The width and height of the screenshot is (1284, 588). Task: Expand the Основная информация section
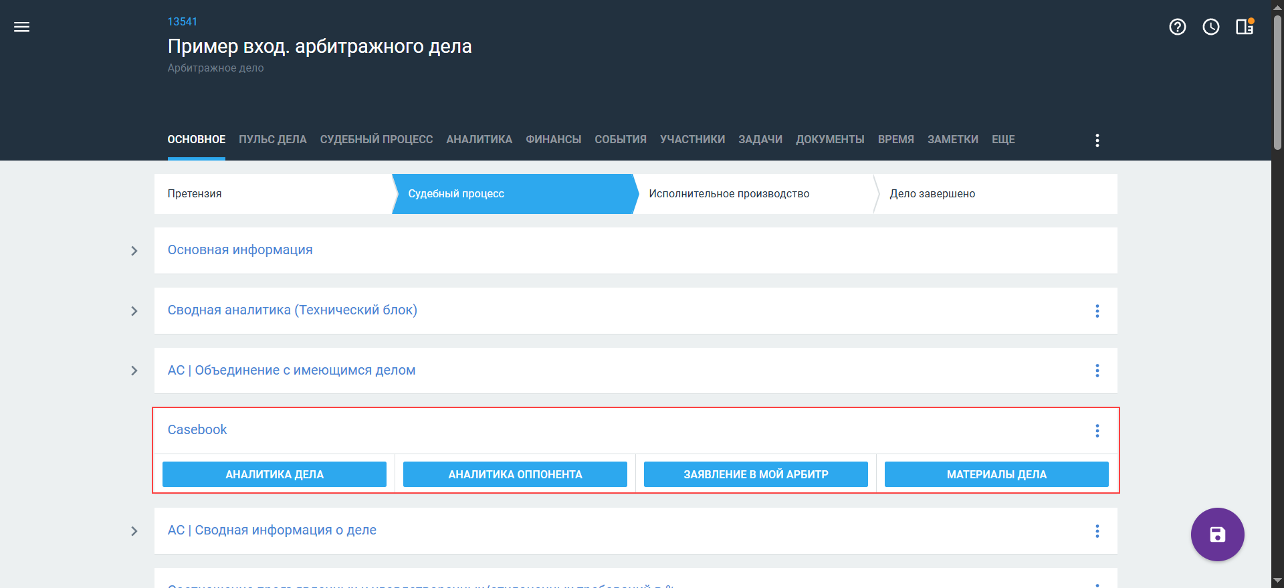click(134, 251)
